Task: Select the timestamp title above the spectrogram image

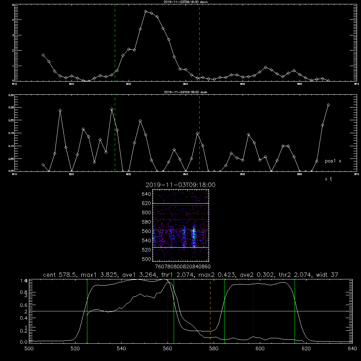Action: [x=180, y=185]
